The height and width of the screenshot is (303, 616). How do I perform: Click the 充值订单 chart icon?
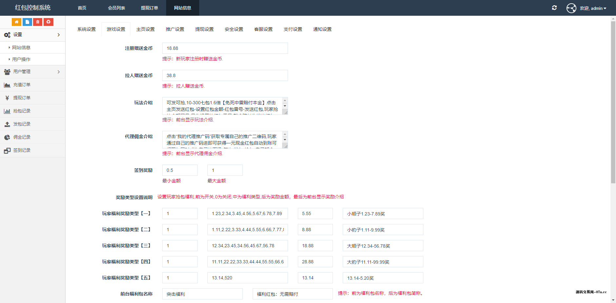tap(7, 85)
